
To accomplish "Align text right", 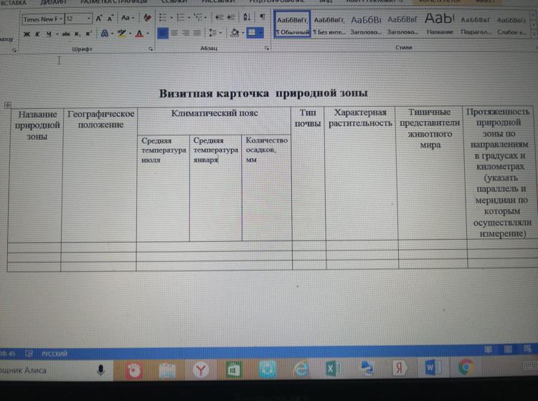I will [186, 33].
